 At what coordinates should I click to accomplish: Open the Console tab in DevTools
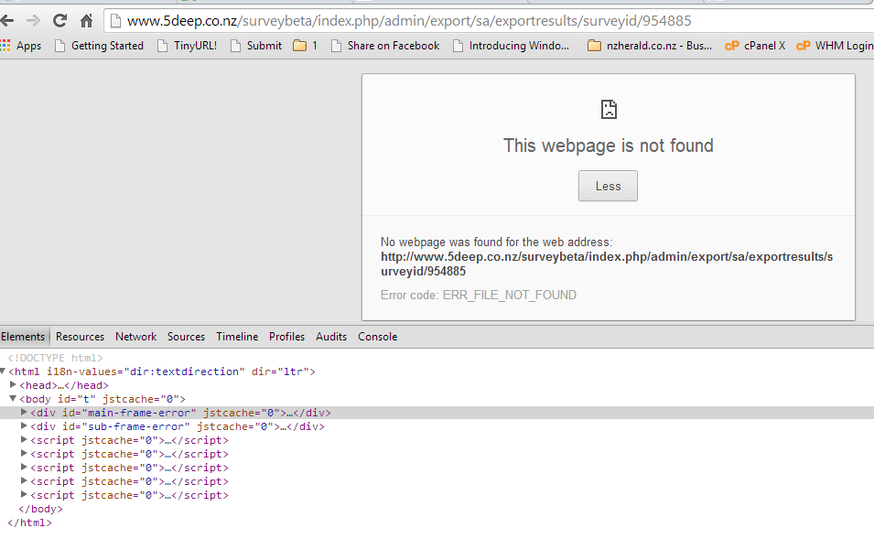click(x=377, y=337)
